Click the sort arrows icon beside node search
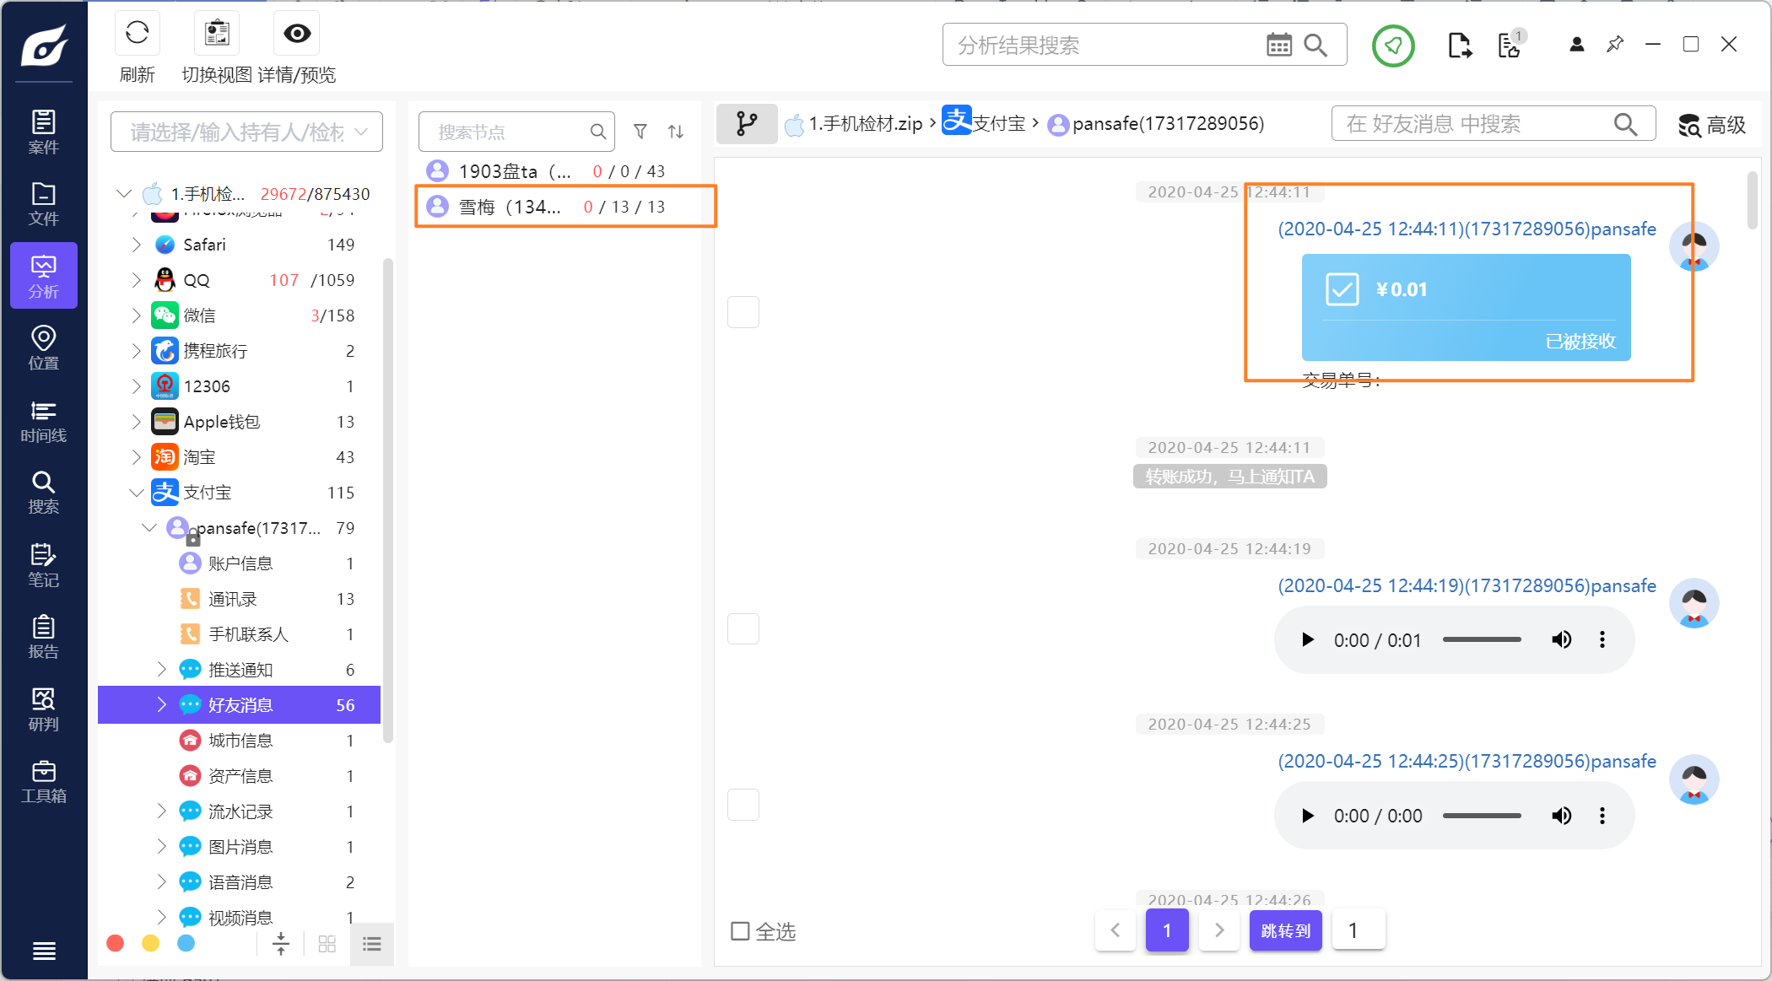This screenshot has width=1772, height=981. (x=676, y=132)
